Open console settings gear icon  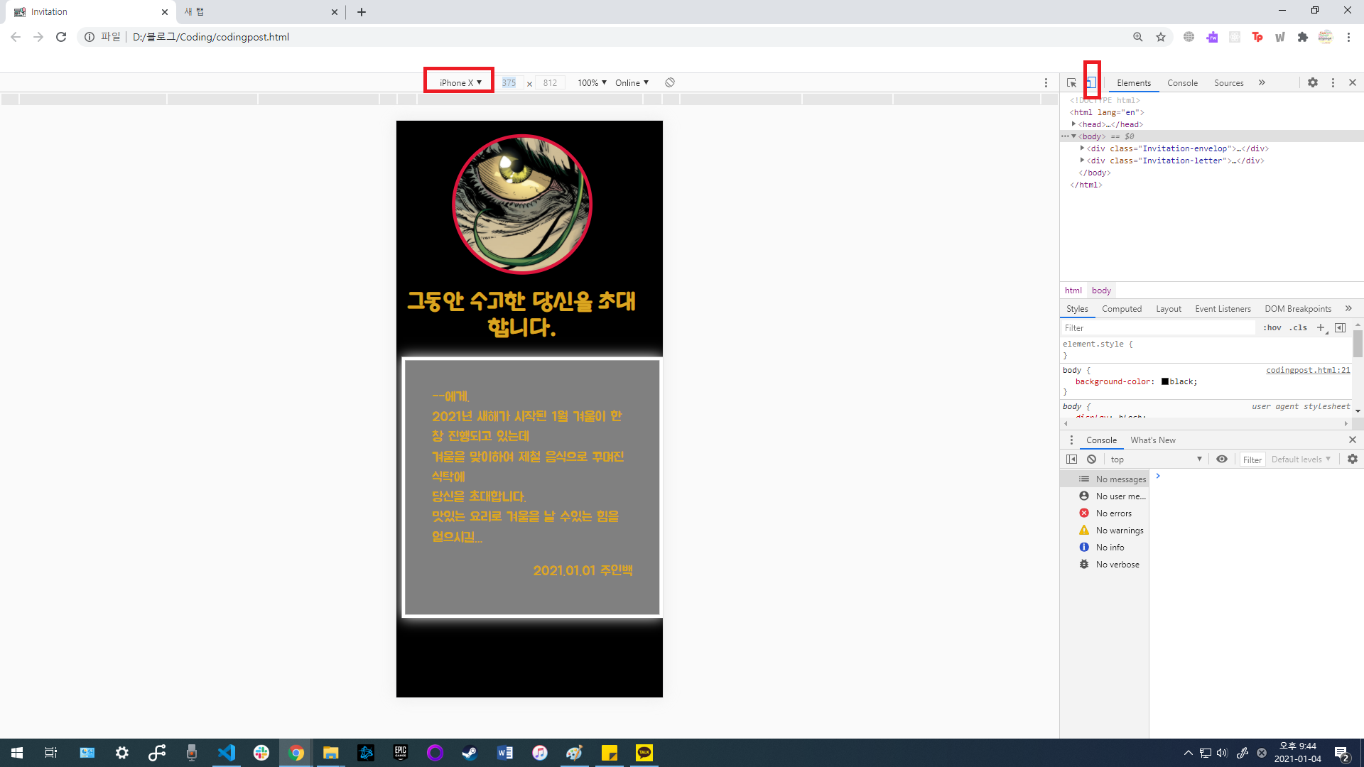coord(1353,459)
